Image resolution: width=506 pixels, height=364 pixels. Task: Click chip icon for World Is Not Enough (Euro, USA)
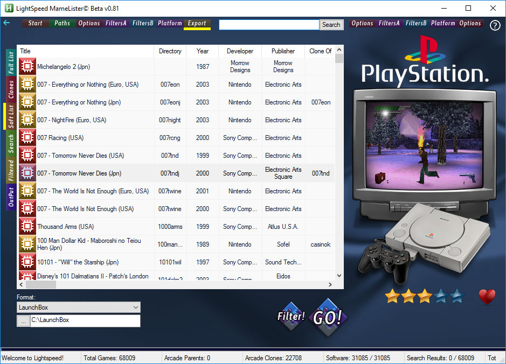click(x=27, y=191)
